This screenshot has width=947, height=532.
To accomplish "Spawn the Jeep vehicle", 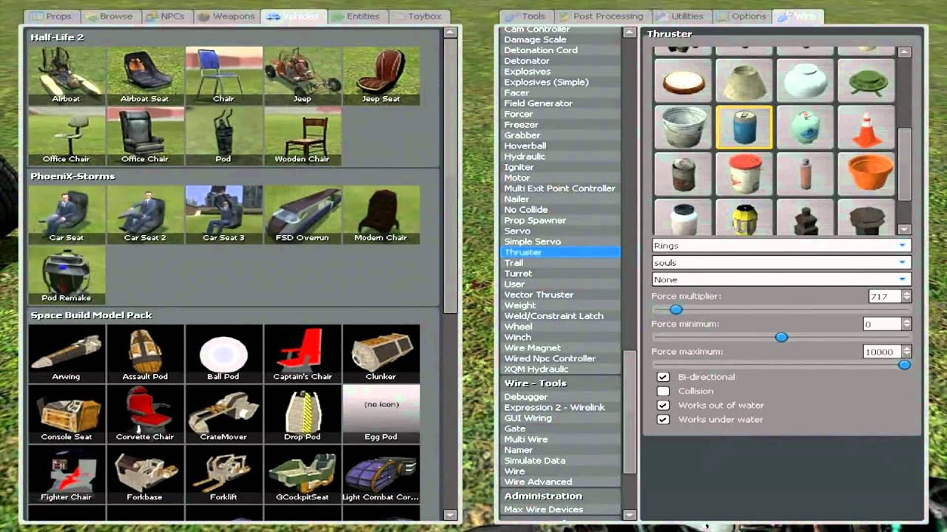I will pyautogui.click(x=302, y=75).
